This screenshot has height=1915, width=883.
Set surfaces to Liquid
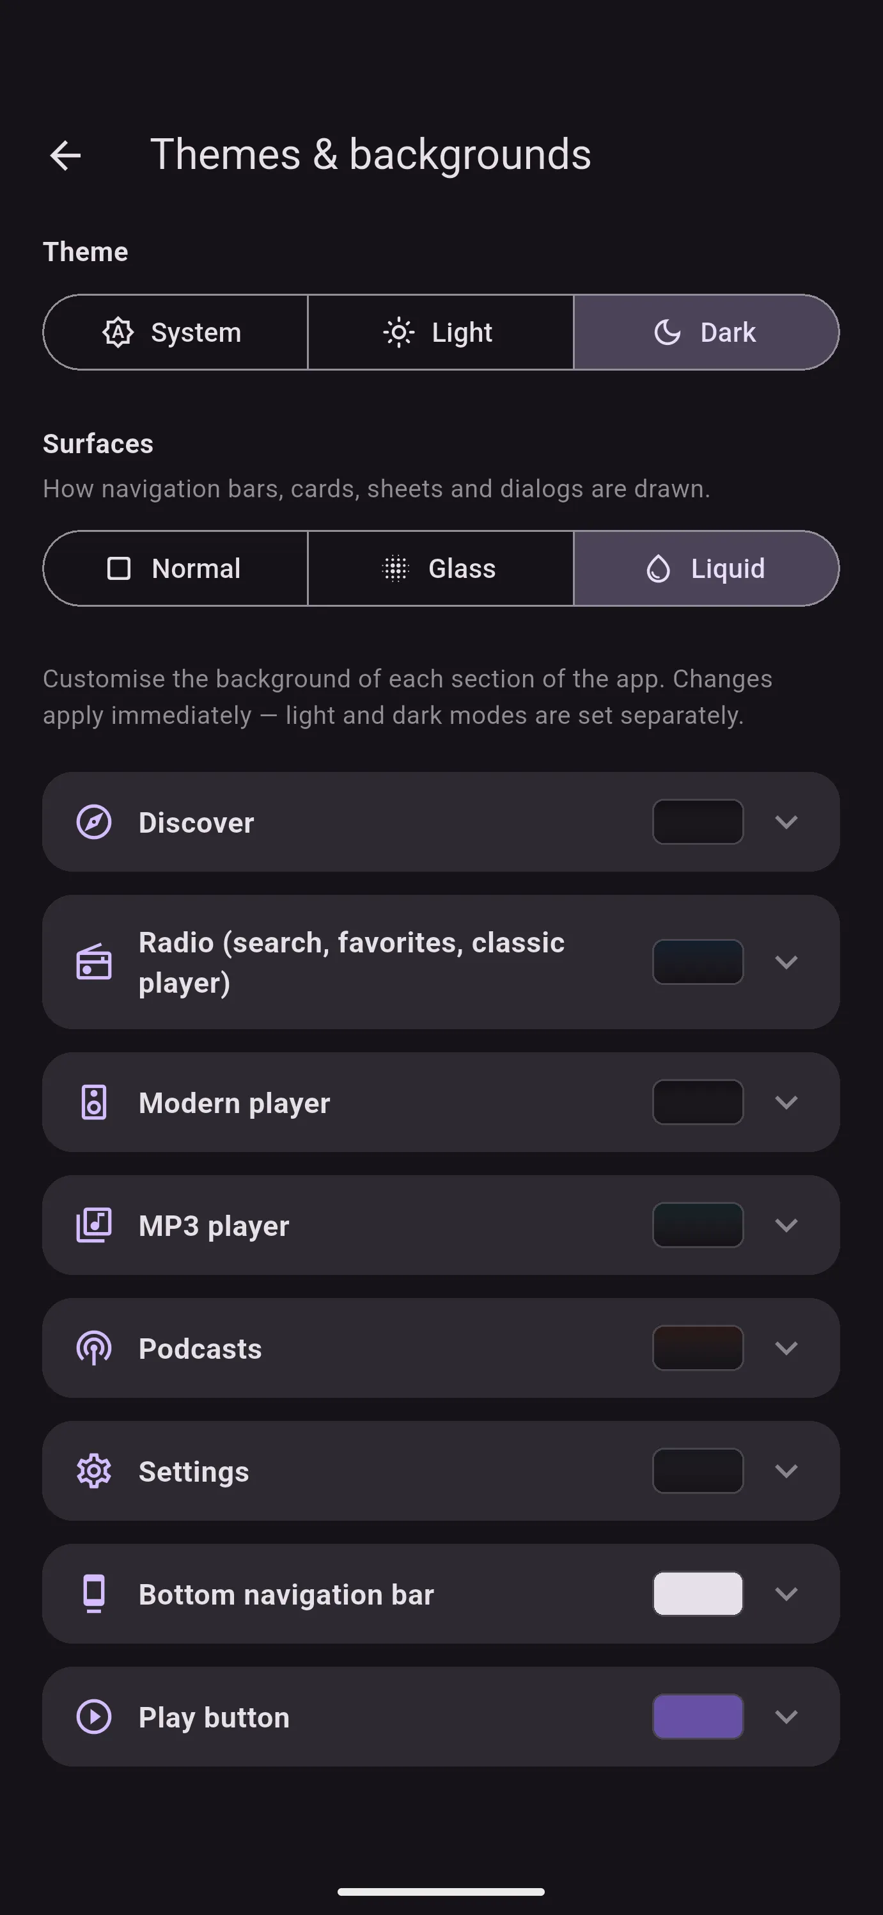coord(707,569)
